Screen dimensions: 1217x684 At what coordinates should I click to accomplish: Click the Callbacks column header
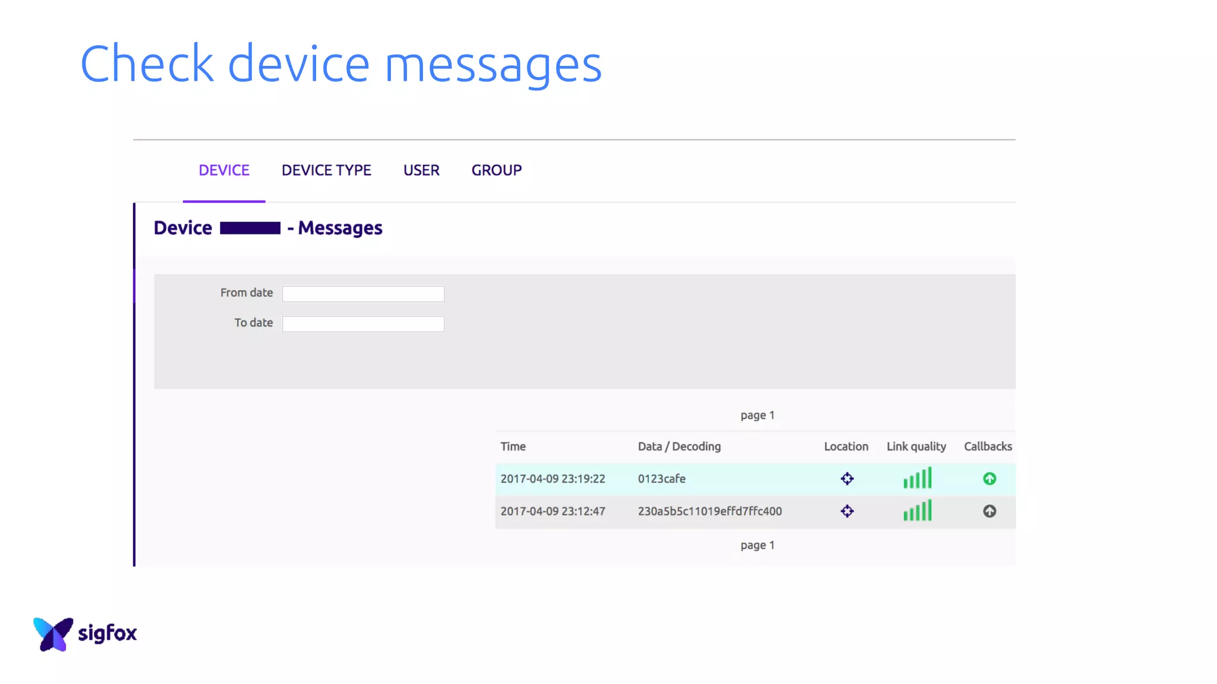988,446
